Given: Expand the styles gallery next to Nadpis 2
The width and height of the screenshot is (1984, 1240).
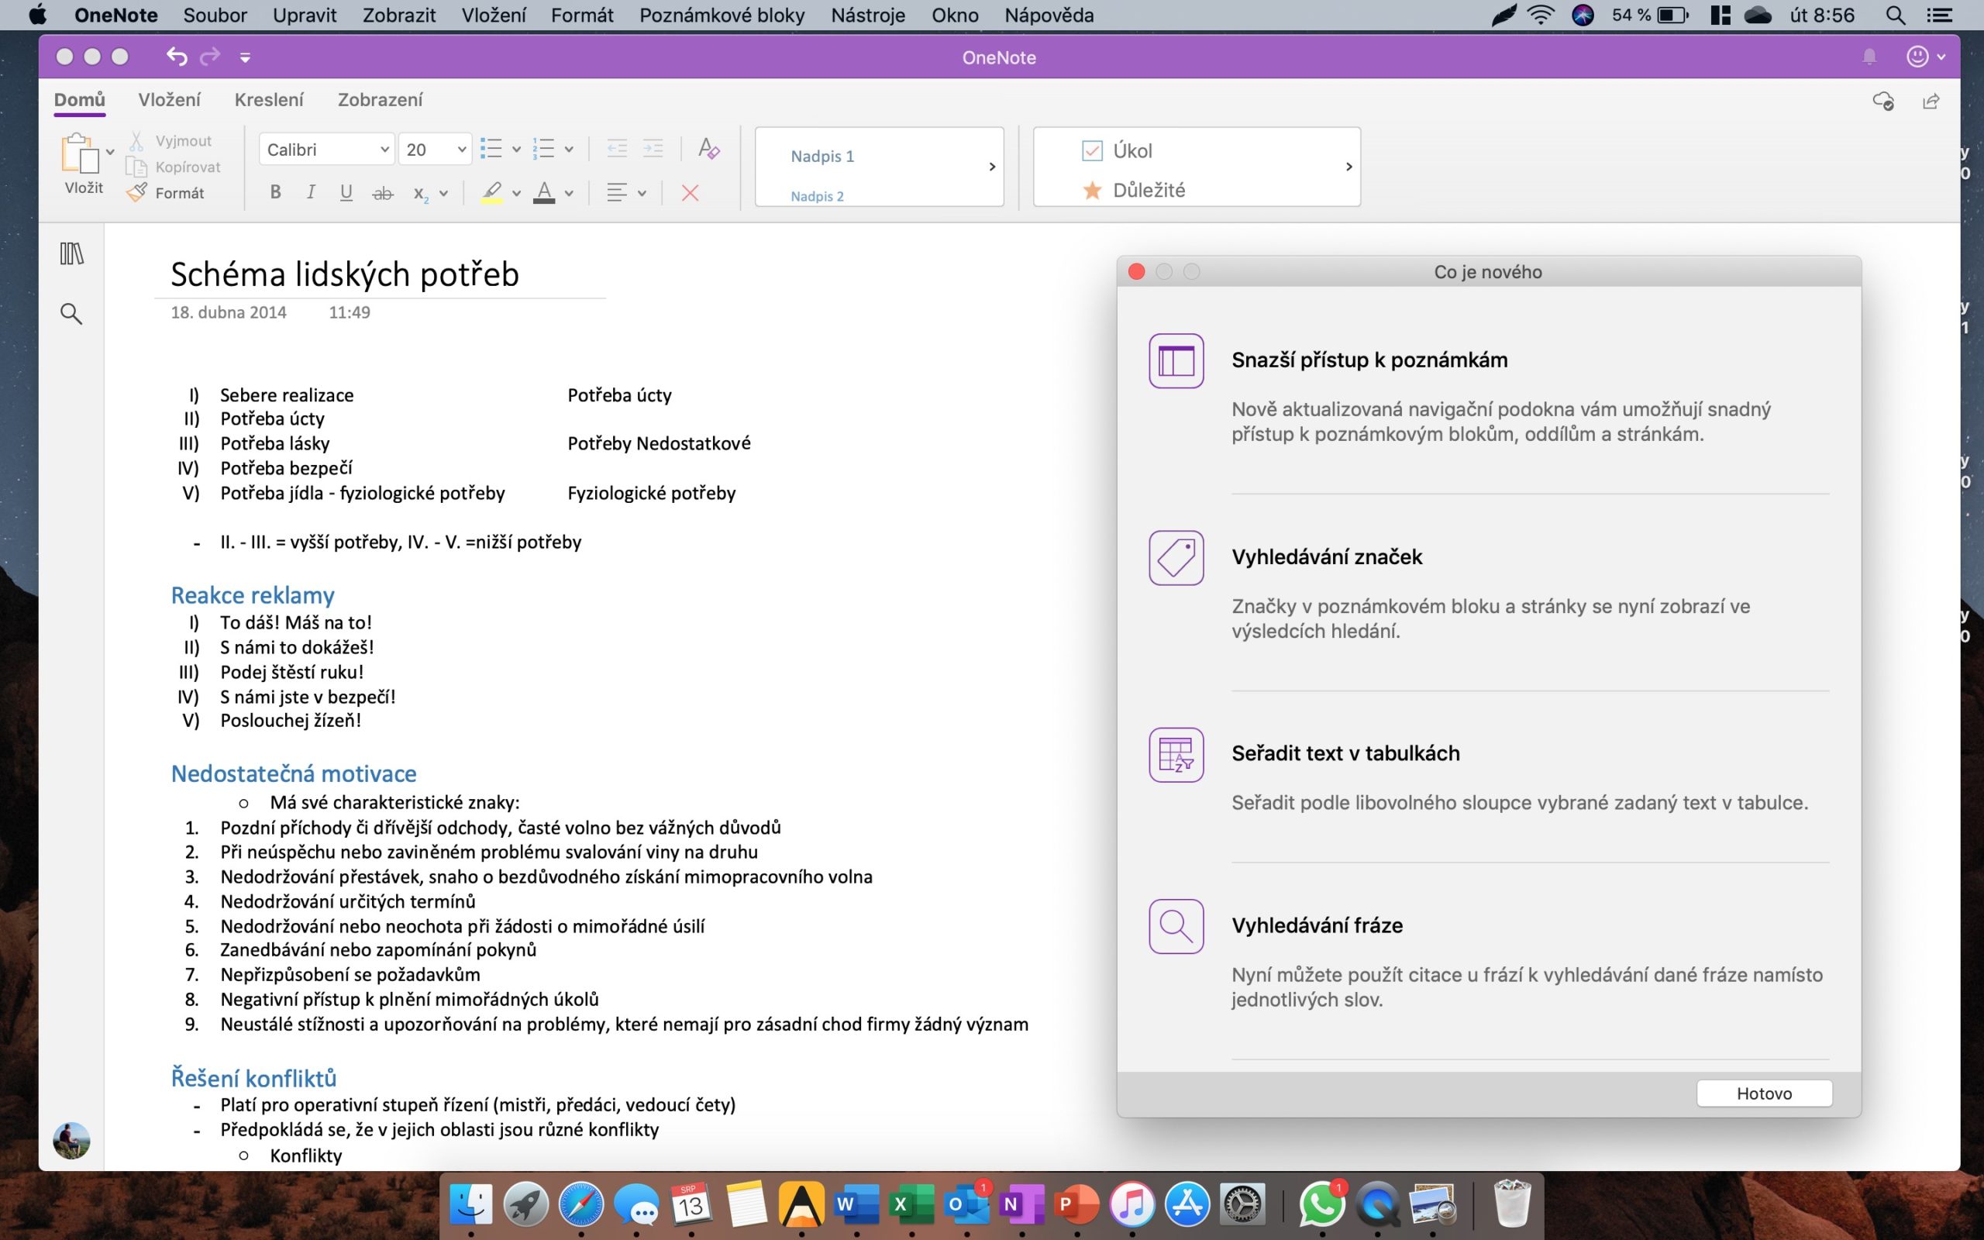Looking at the screenshot, I should click(x=992, y=166).
